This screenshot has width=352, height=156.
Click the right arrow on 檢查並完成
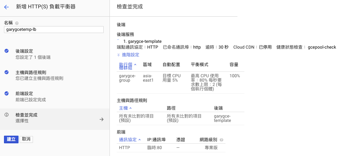pos(102,119)
